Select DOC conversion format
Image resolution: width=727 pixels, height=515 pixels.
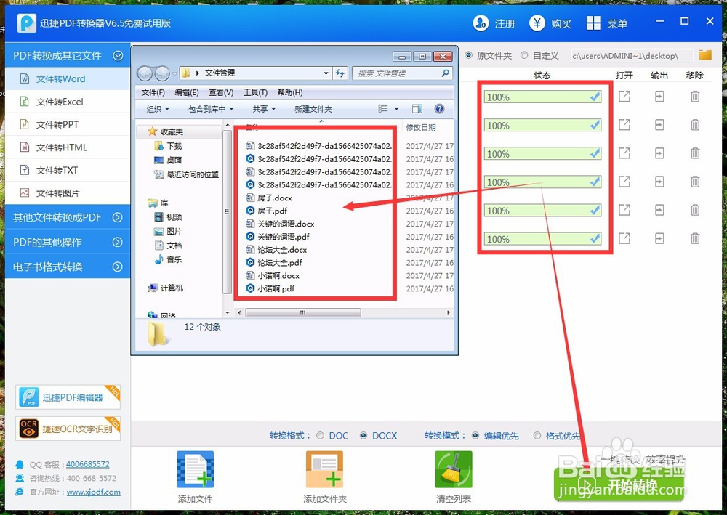tap(321, 435)
